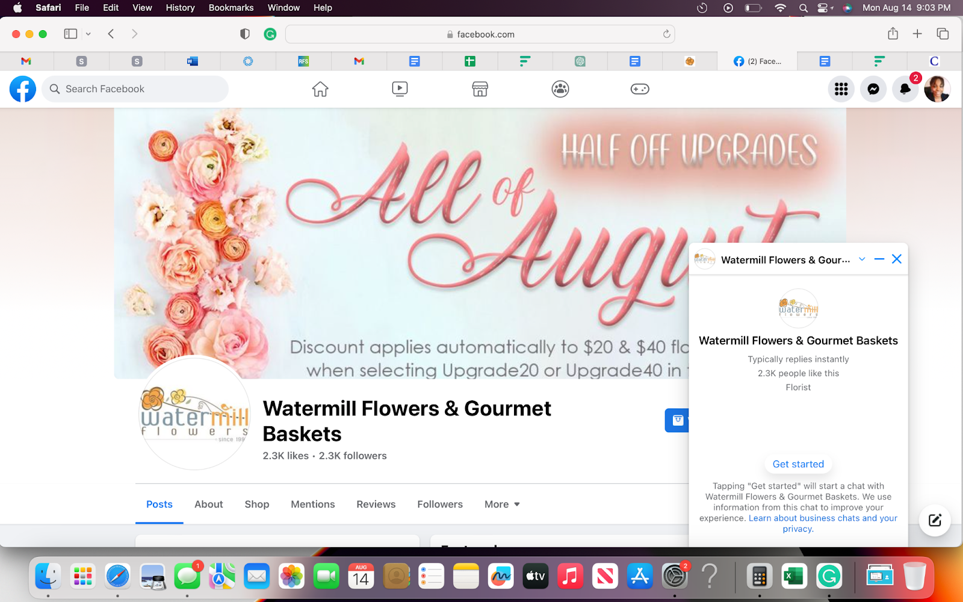The width and height of the screenshot is (963, 602).
Task: Close the Watermill Flowers chat popup
Action: (897, 259)
